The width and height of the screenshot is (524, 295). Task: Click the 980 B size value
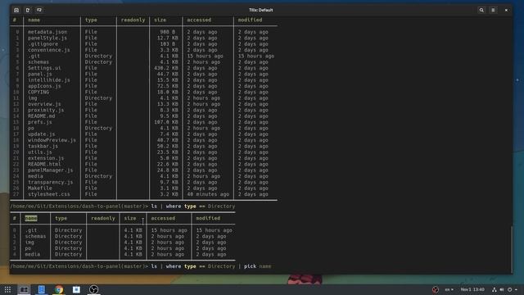pyautogui.click(x=167, y=32)
